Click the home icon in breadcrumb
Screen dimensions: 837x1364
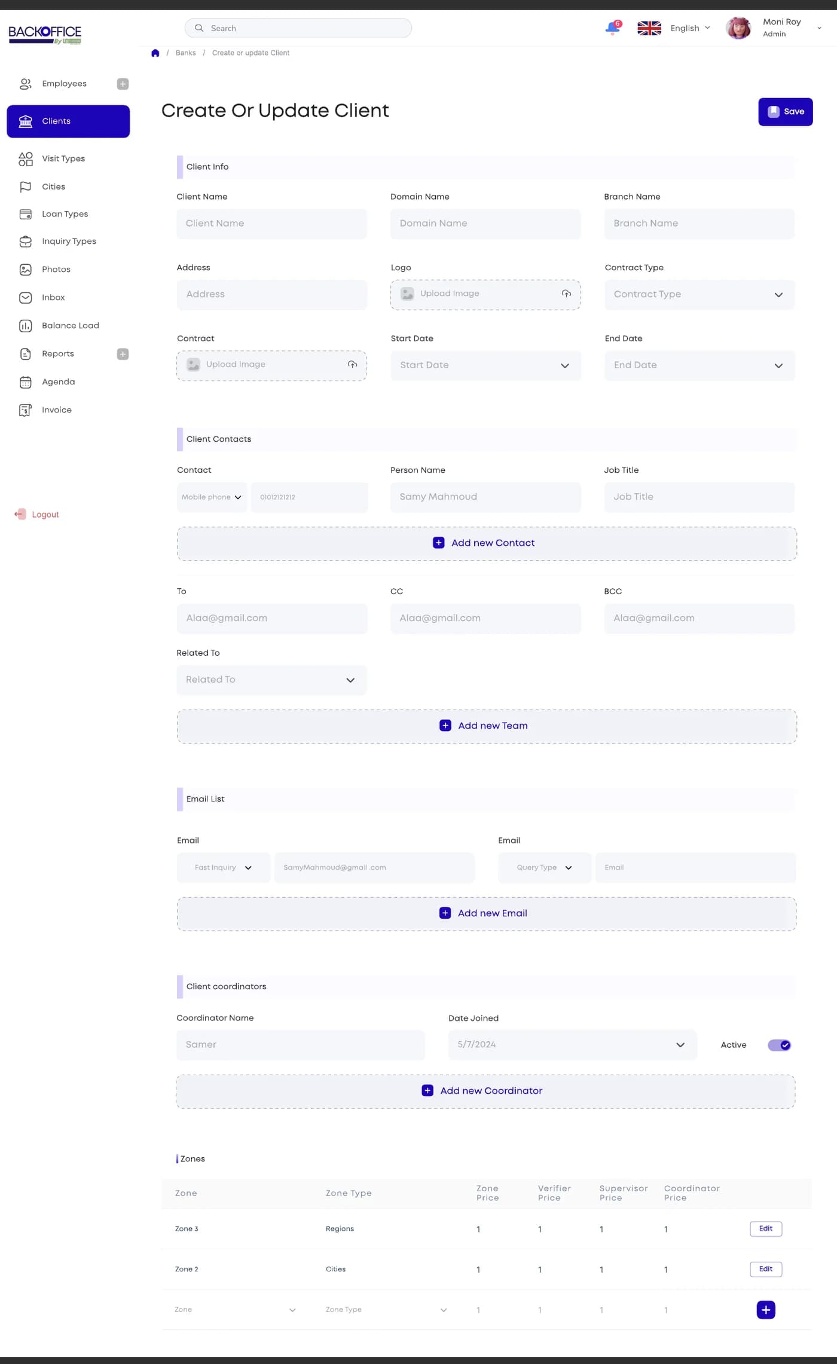point(155,53)
